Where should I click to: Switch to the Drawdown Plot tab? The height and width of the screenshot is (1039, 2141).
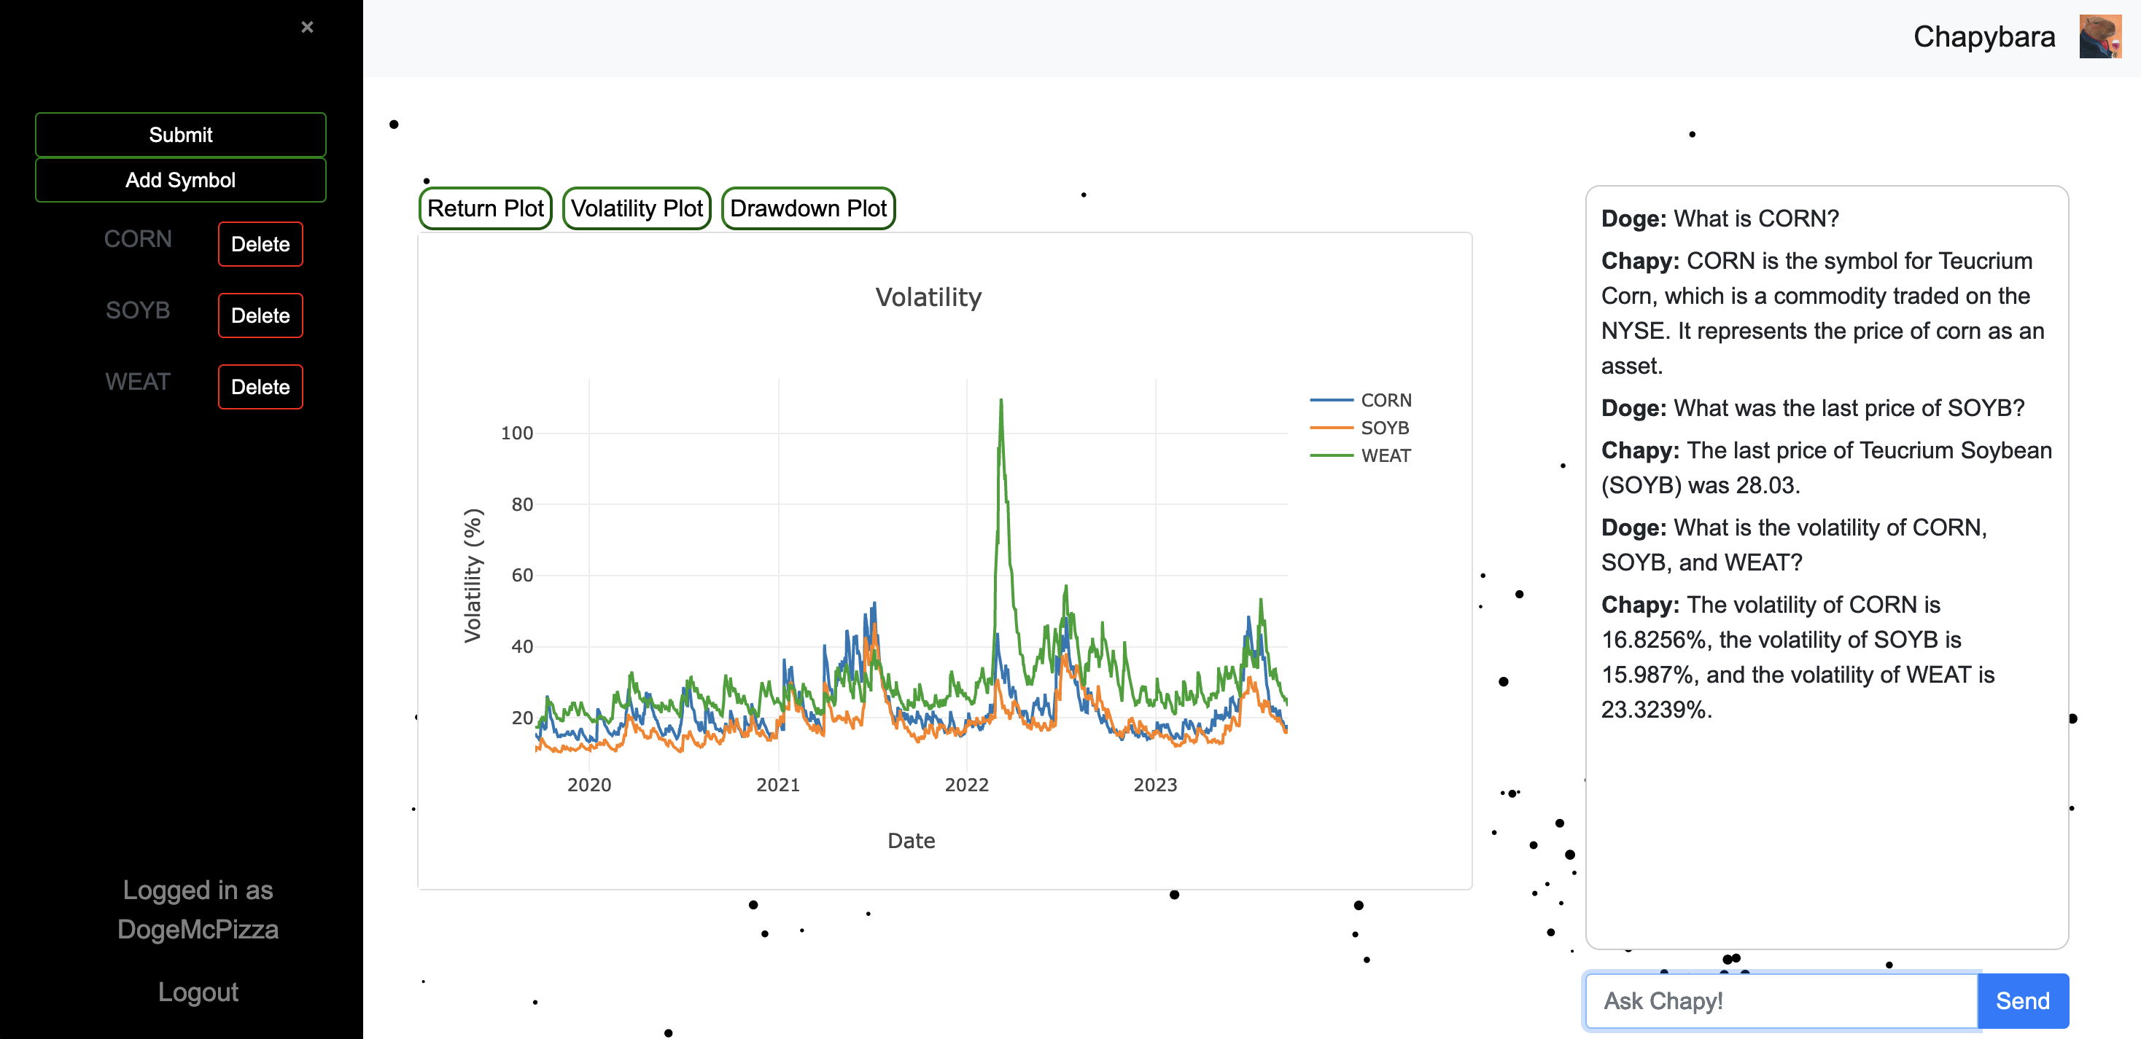click(x=808, y=208)
